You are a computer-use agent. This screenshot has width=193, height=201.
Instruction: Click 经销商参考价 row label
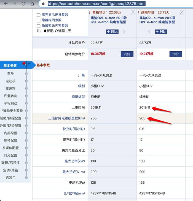pyautogui.click(x=75, y=54)
